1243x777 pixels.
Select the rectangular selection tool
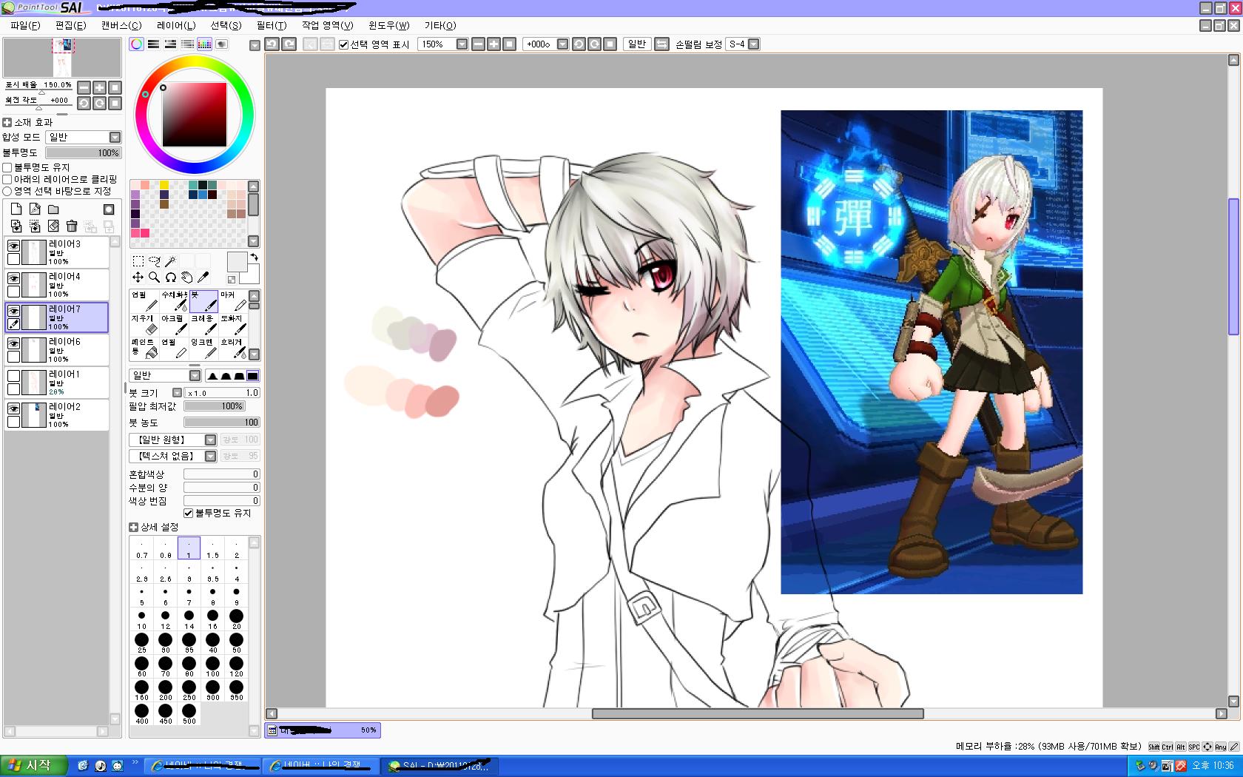pyautogui.click(x=138, y=260)
